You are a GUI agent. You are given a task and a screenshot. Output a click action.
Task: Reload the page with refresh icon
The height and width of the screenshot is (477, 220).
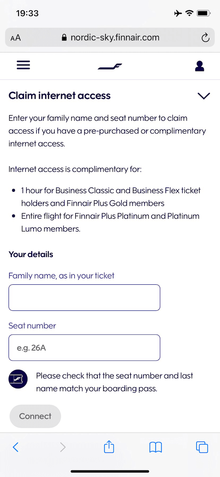click(x=205, y=37)
